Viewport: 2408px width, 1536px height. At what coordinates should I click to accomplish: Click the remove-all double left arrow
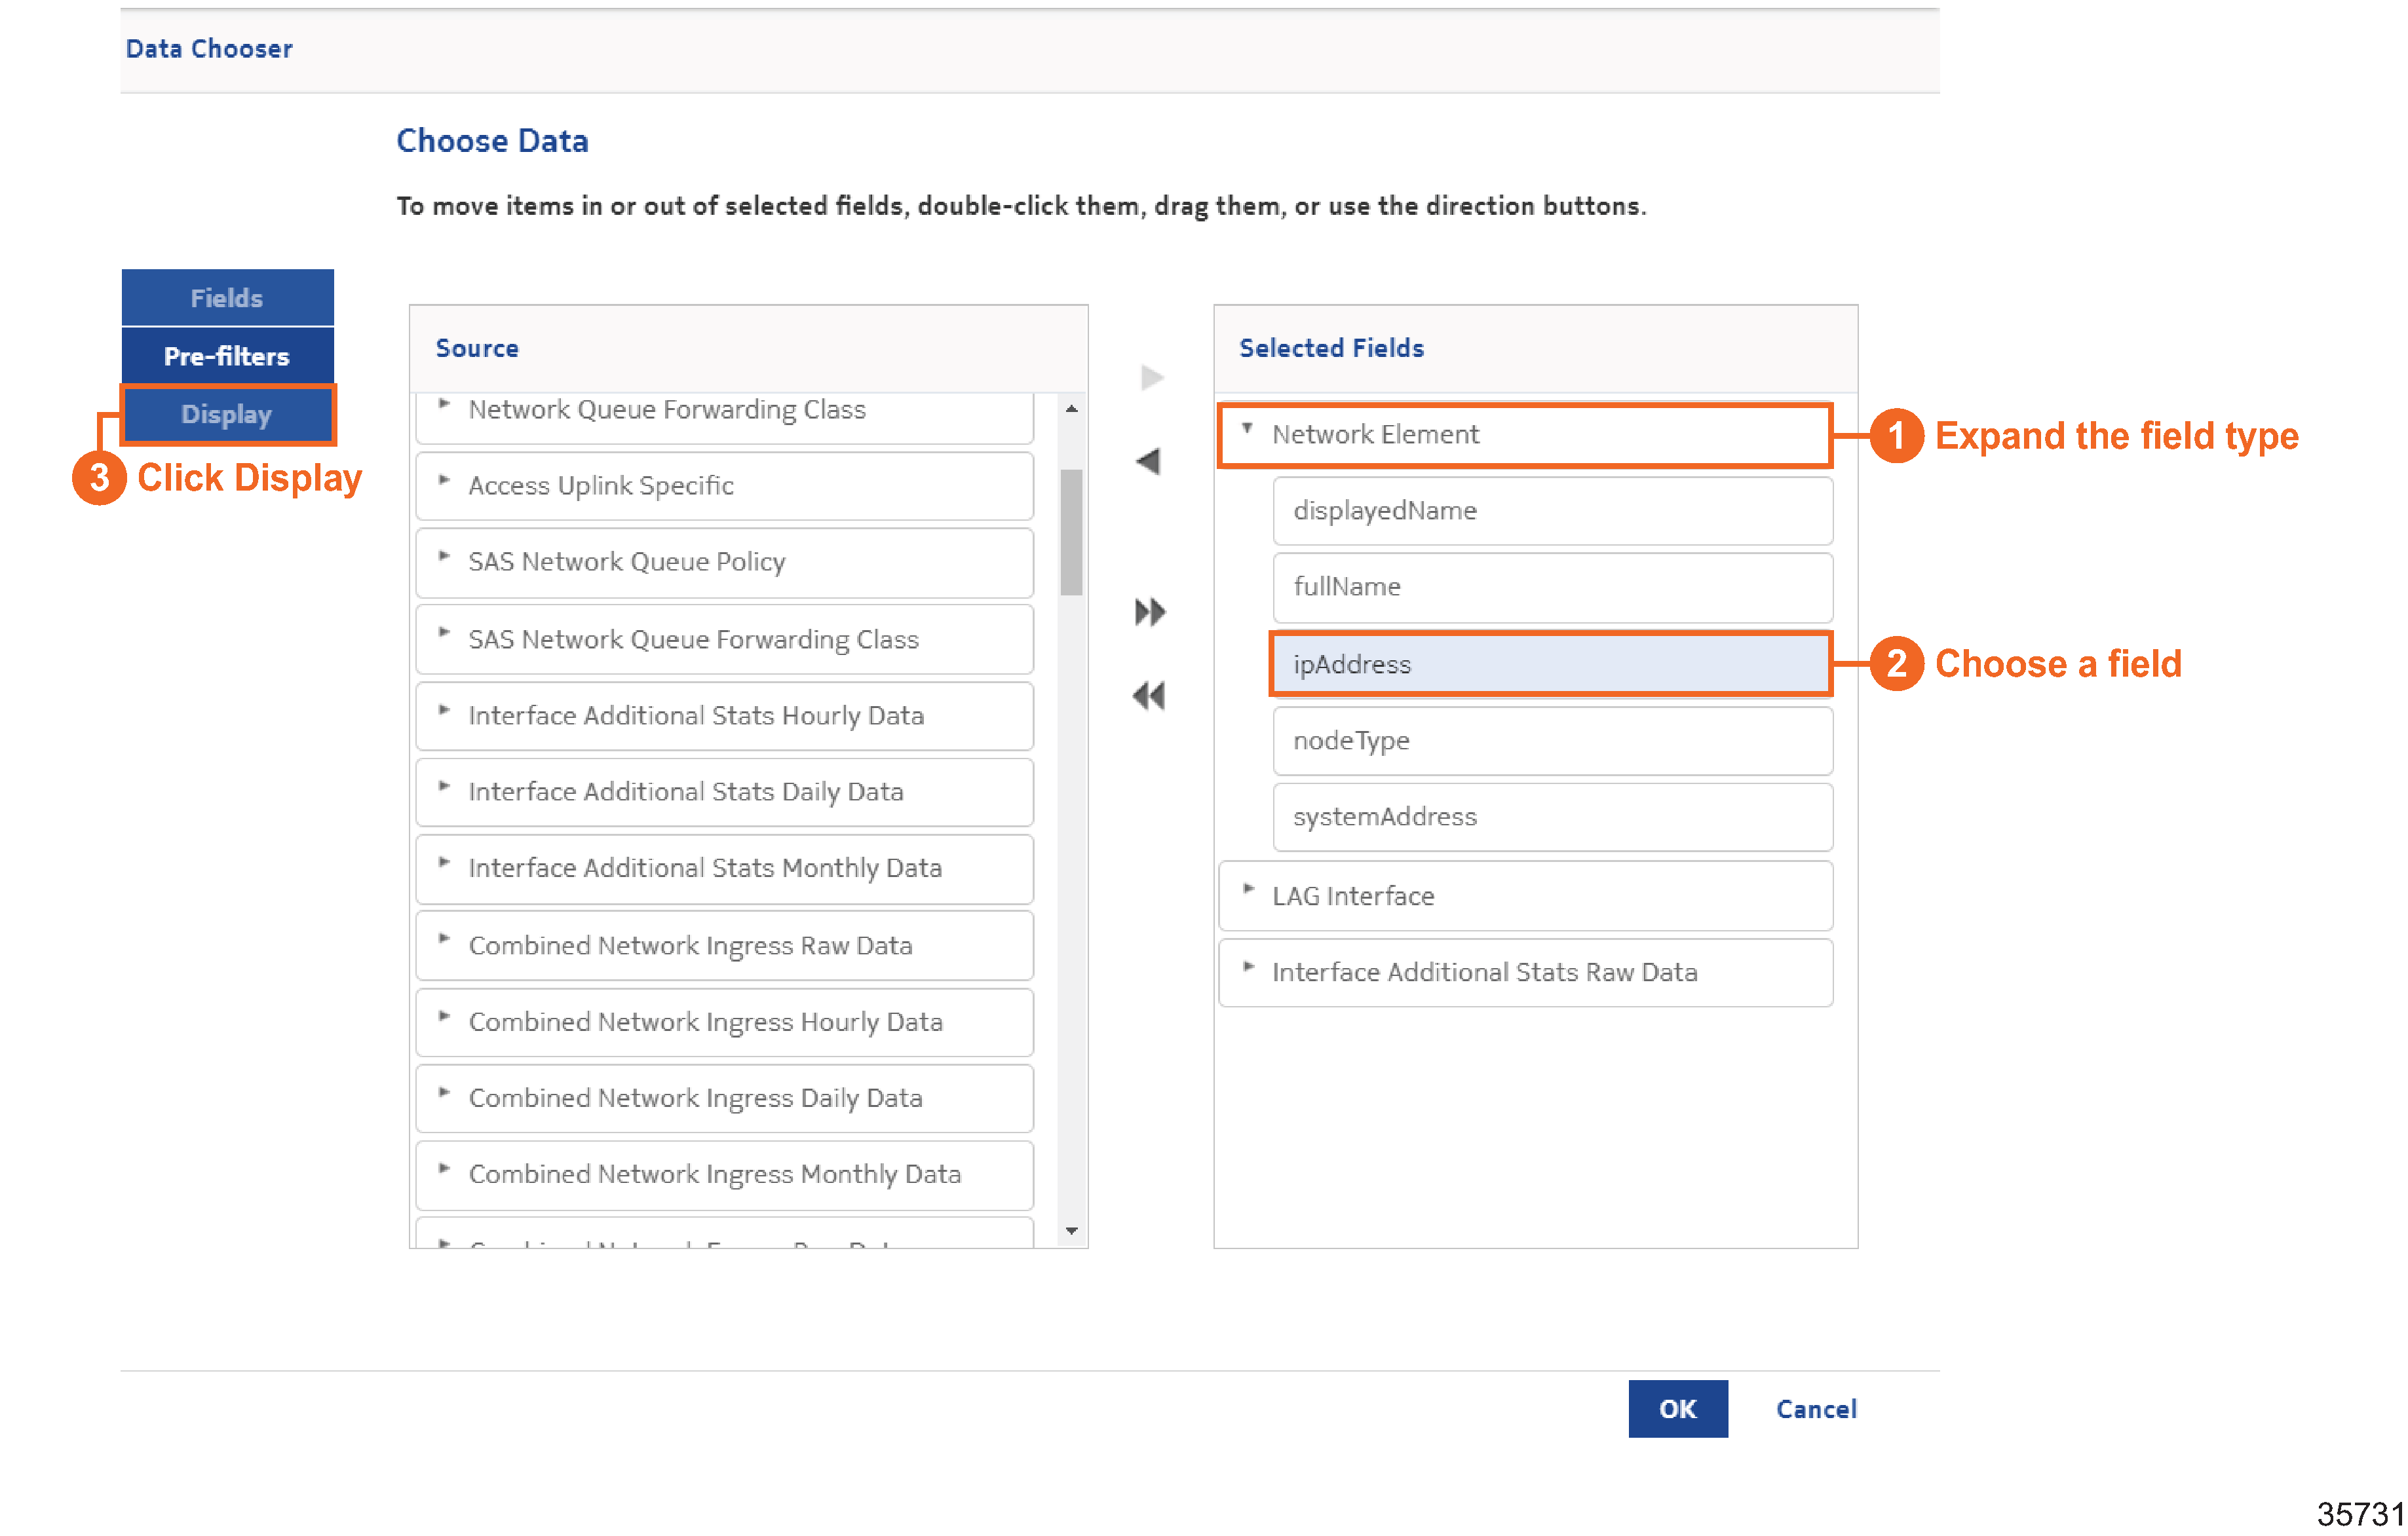tap(1149, 696)
